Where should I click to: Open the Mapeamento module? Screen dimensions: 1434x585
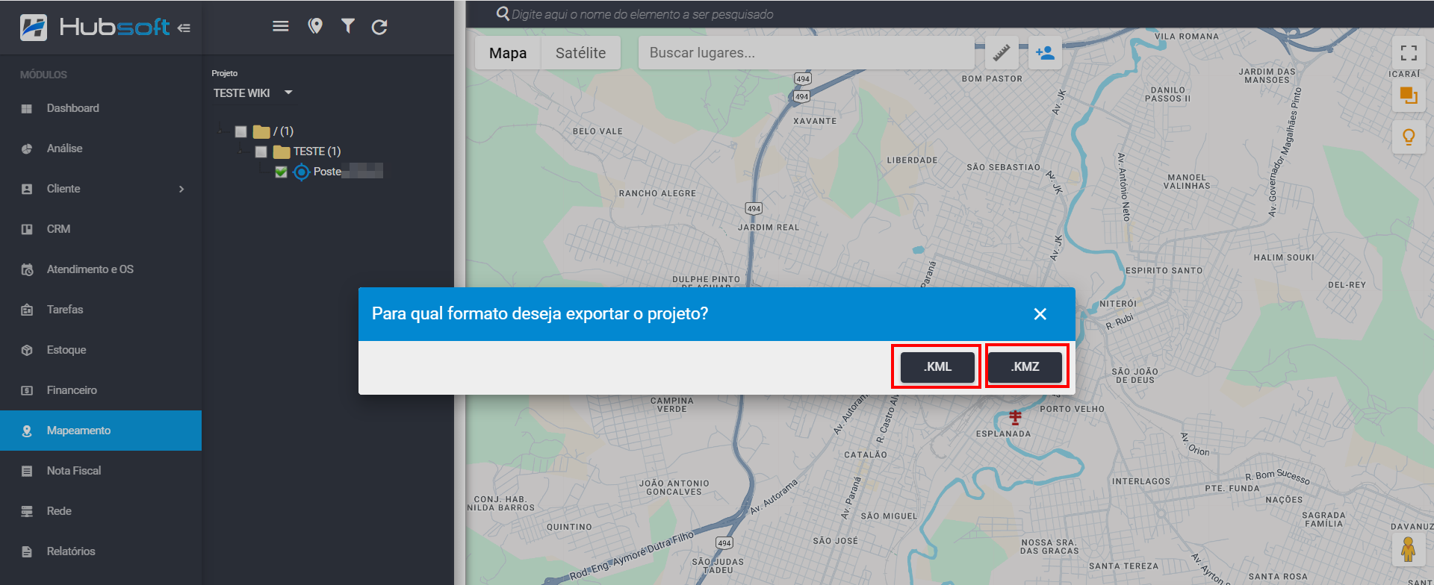click(x=101, y=431)
